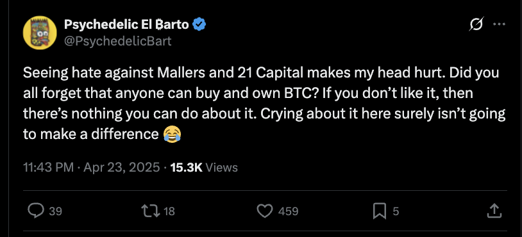Open the Psychedelic El Barto profile avatar
The image size is (522, 237).
[40, 33]
